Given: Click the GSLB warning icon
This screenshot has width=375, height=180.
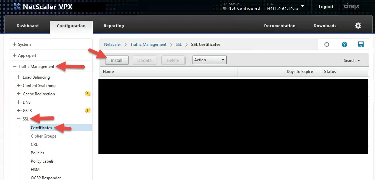Looking at the screenshot, I should coord(88,110).
